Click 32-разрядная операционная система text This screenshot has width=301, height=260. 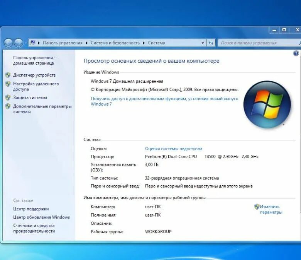182,178
